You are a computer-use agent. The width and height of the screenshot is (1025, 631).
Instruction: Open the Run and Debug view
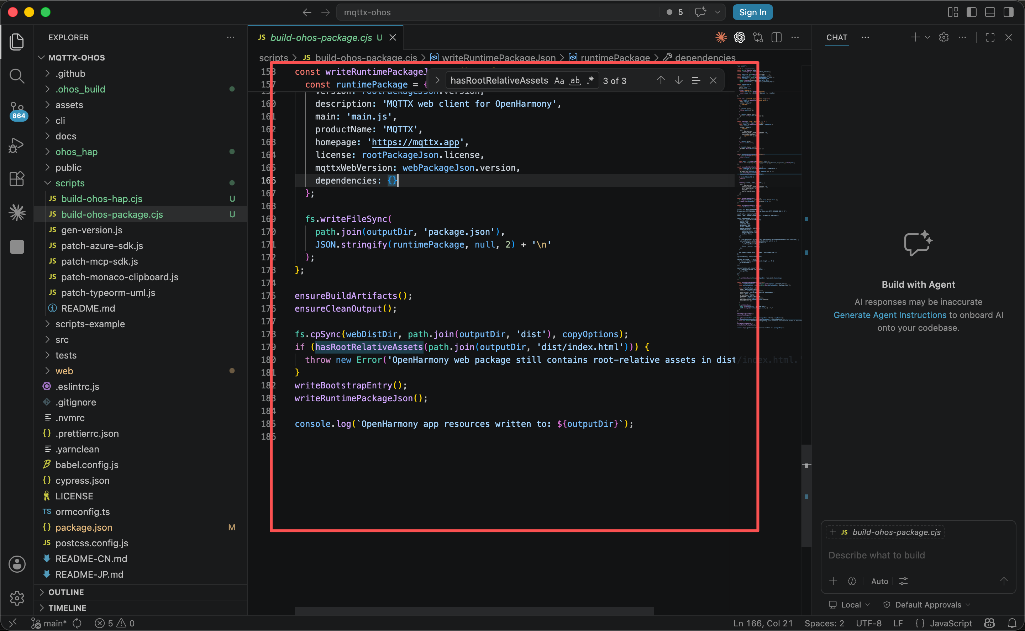[17, 145]
